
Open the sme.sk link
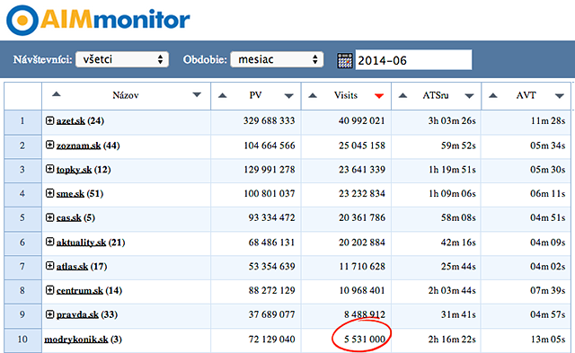pos(70,194)
